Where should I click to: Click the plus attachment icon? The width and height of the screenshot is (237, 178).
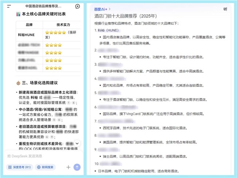(68, 167)
